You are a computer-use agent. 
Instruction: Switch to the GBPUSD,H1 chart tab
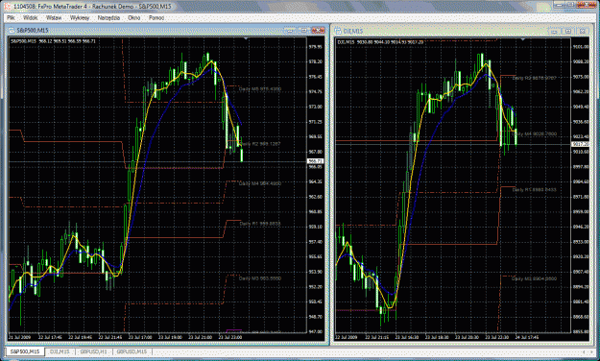(x=93, y=351)
